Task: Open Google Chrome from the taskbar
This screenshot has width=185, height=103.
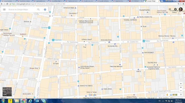Action: coord(24,101)
